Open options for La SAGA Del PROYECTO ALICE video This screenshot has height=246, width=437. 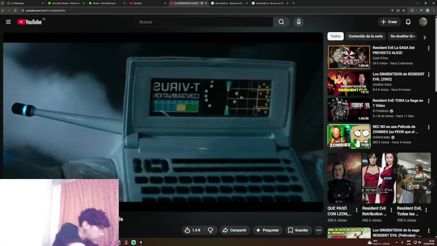[x=429, y=48]
